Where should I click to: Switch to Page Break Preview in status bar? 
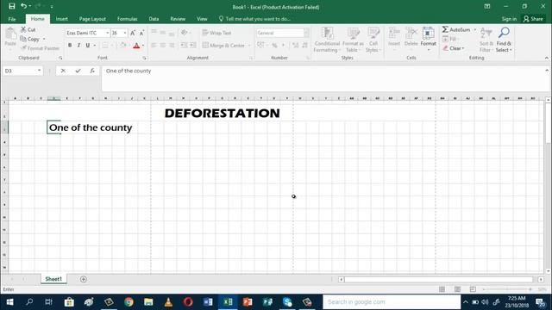click(473, 289)
